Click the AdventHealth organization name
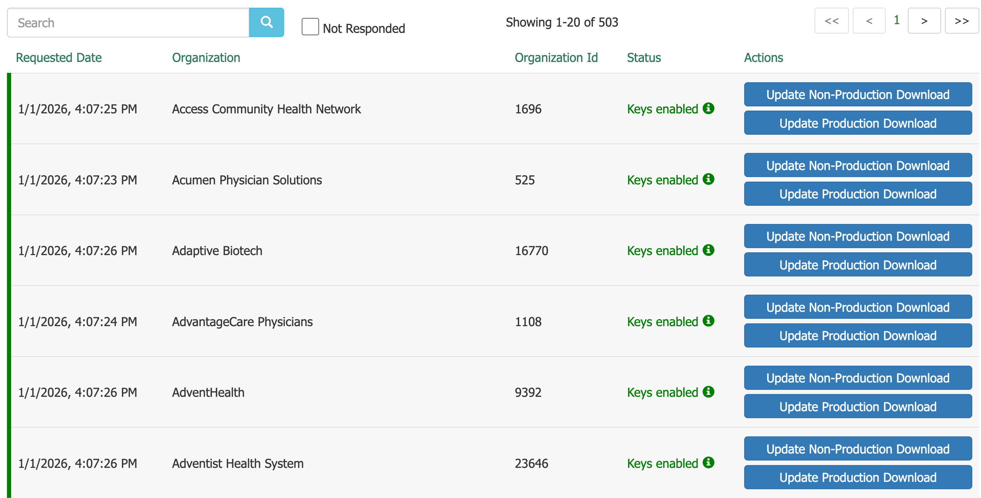 tap(208, 393)
